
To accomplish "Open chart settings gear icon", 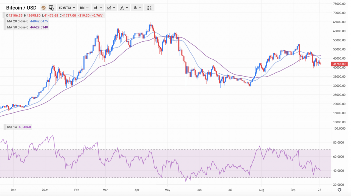I will (339, 189).
